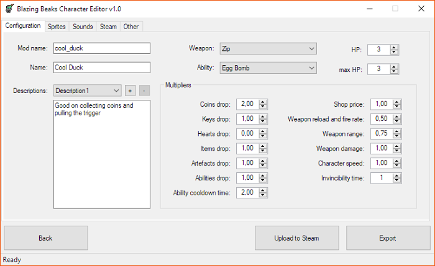The image size is (435, 266).
Task: Decrease Coins drop multiplier
Action: pyautogui.click(x=263, y=107)
